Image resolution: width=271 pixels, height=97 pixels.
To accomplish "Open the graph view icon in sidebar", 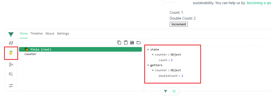I will (x=11, y=65).
